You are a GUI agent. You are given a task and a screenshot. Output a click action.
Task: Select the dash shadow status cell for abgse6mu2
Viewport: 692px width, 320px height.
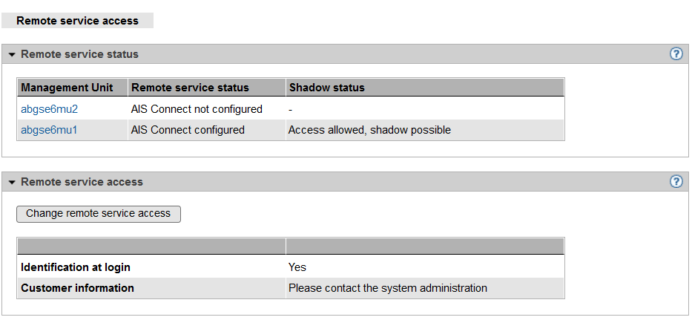pyautogui.click(x=291, y=109)
